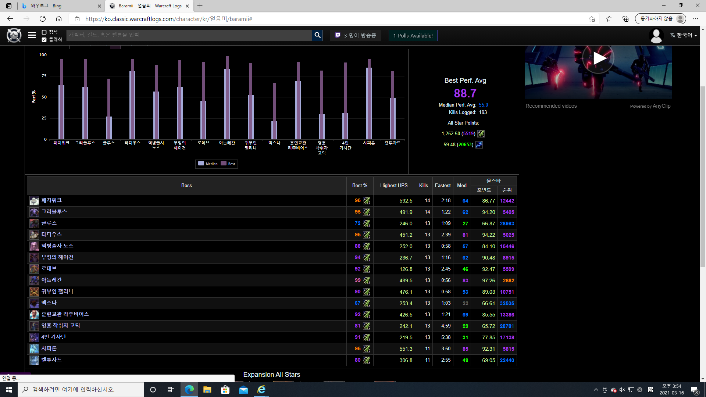This screenshot has height=397, width=706.
Task: Sort table by the Highest HPS column
Action: tap(393, 186)
